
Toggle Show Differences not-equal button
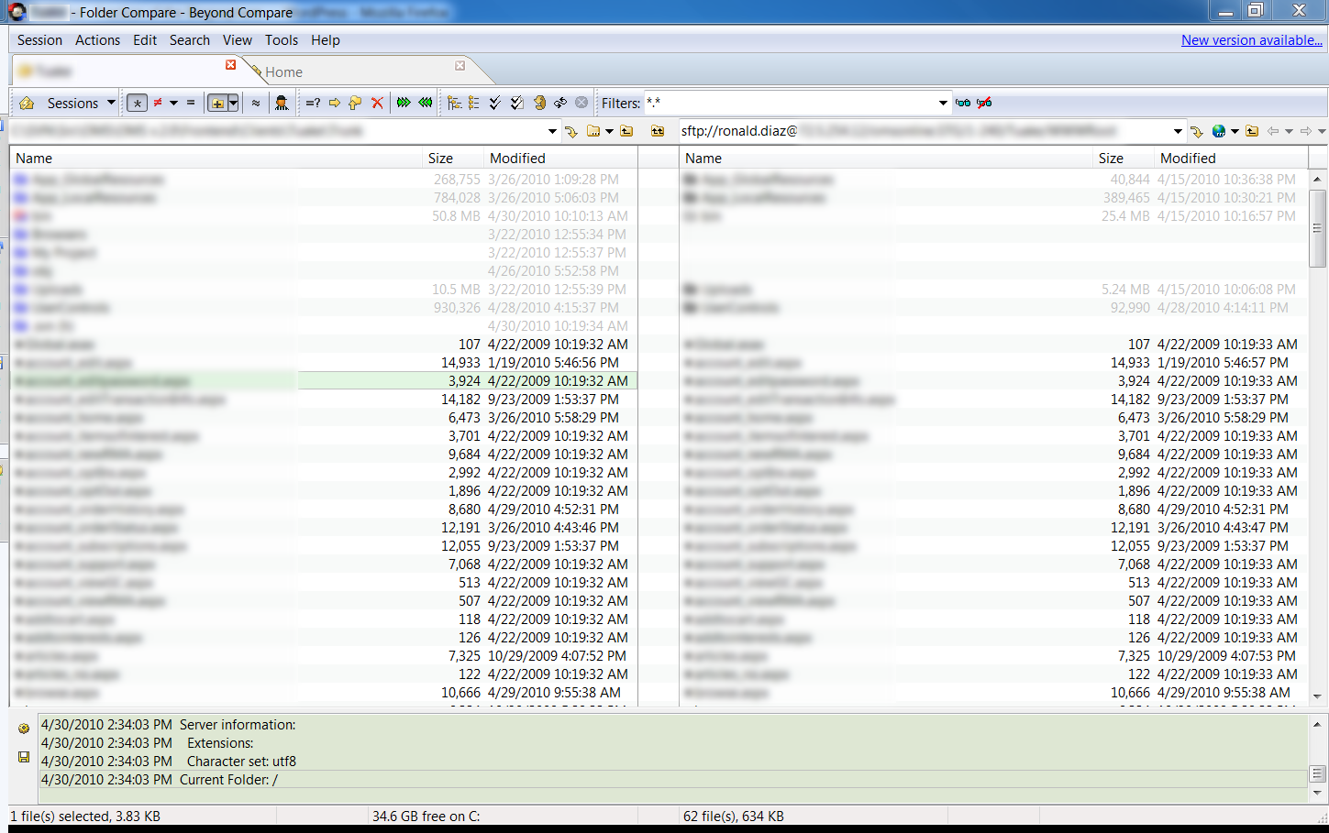click(158, 103)
